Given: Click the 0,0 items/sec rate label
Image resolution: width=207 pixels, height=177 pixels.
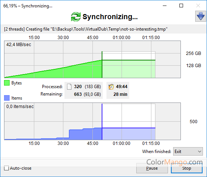Looking at the screenshot, I should pyautogui.click(x=20, y=107).
